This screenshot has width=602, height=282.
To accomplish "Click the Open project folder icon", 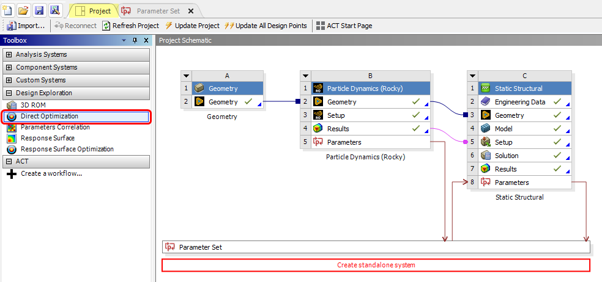I will 23,10.
